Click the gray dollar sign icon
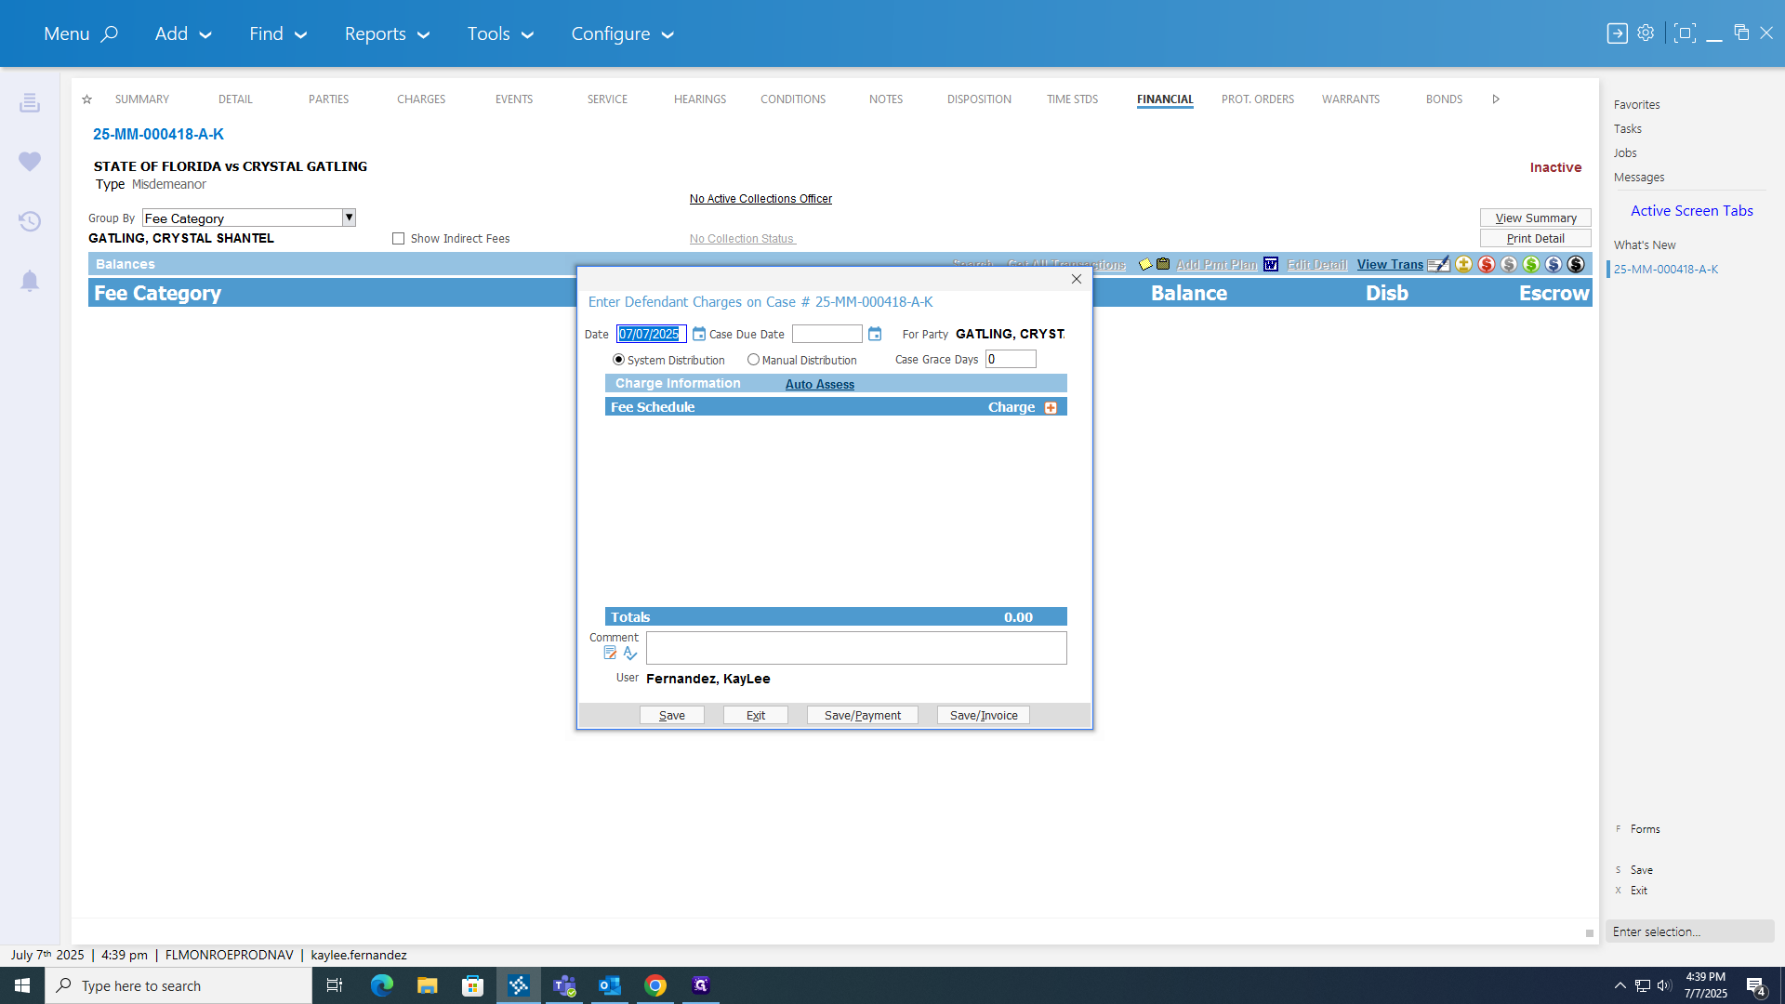1785x1004 pixels. (1508, 264)
